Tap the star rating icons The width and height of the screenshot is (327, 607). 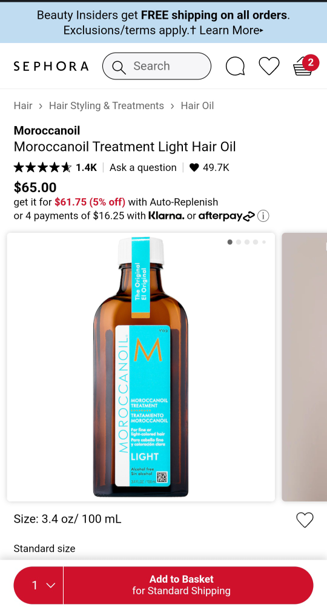tap(42, 167)
